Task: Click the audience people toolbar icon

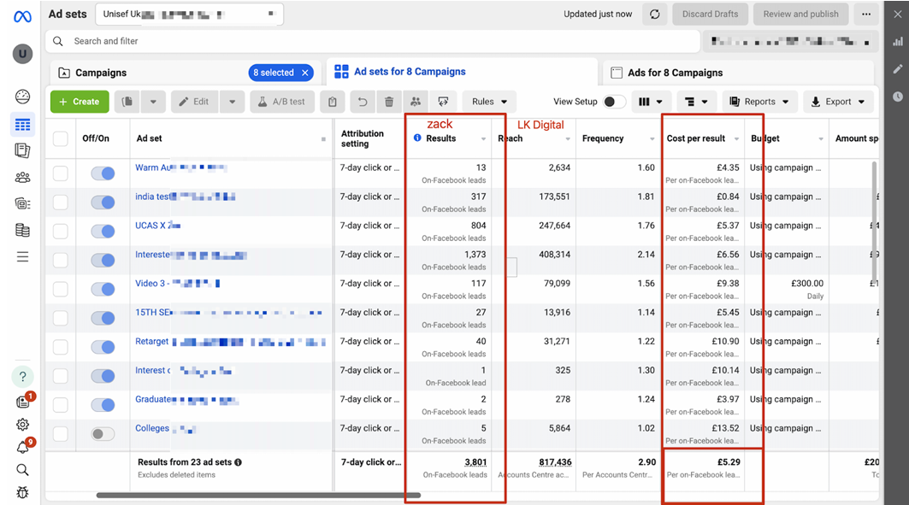Action: click(x=416, y=102)
